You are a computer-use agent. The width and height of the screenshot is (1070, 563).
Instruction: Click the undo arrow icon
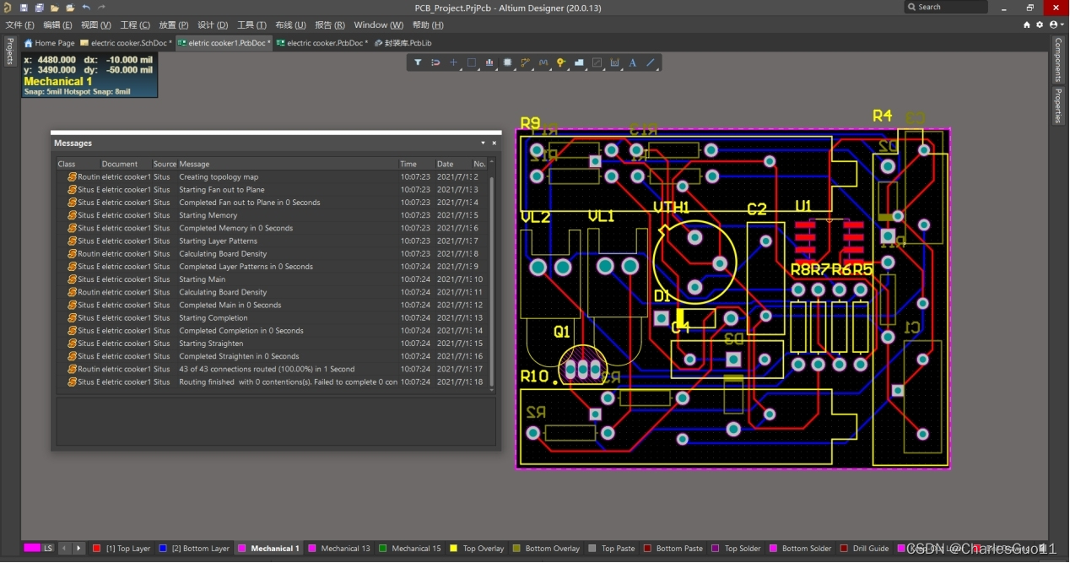(86, 8)
